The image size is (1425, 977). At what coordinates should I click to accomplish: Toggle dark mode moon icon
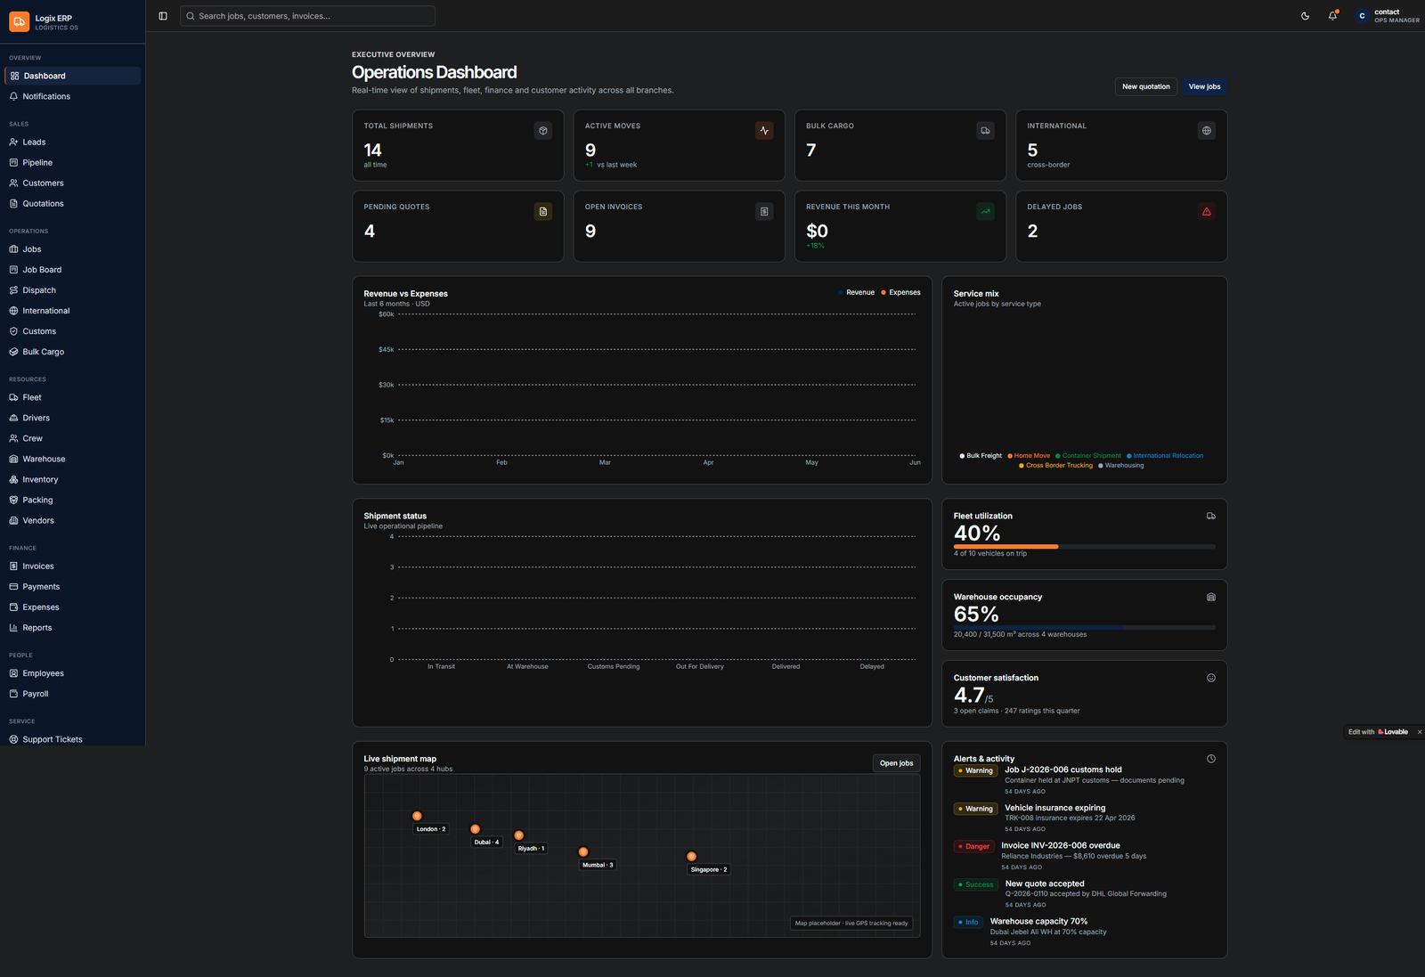pyautogui.click(x=1305, y=16)
